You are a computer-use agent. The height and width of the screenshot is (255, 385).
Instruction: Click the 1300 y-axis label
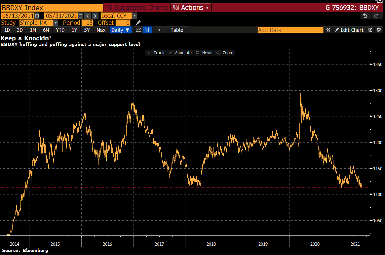click(378, 91)
